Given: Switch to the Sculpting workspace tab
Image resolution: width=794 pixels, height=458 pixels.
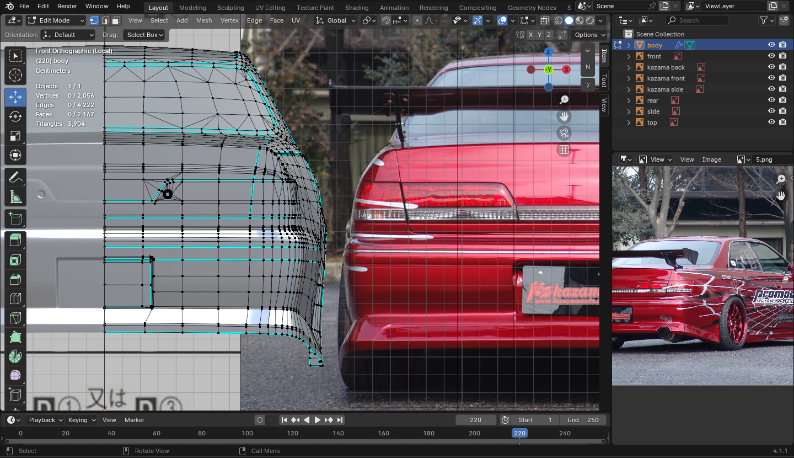Looking at the screenshot, I should point(230,8).
